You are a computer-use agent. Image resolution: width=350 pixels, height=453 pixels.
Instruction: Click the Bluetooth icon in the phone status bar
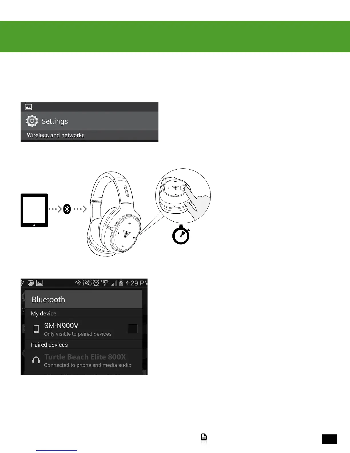click(x=78, y=283)
